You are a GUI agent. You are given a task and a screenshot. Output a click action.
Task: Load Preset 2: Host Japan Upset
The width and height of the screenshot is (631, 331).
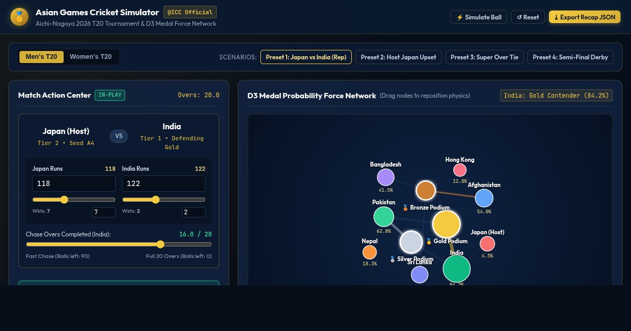point(399,57)
